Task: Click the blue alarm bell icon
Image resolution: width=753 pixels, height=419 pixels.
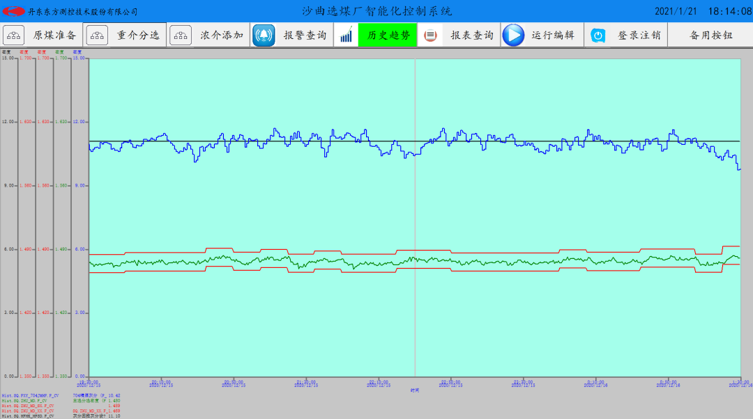Action: click(264, 35)
